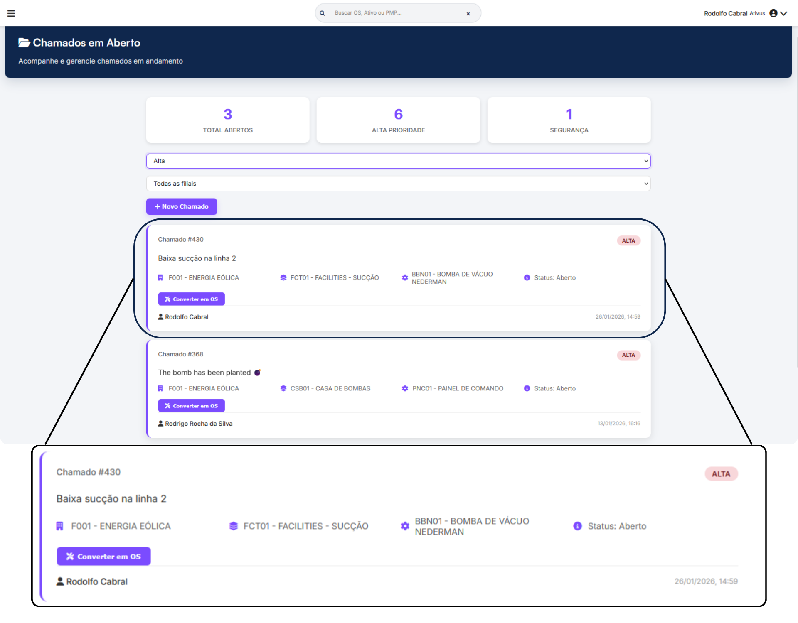Click the info icon beside Status: Aberto in Chamado #368
This screenshot has height=623, width=798.
[527, 388]
